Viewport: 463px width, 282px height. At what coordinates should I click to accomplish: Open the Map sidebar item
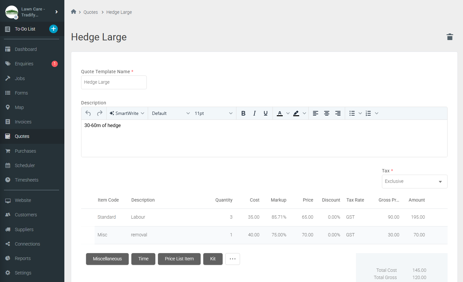pos(32,107)
